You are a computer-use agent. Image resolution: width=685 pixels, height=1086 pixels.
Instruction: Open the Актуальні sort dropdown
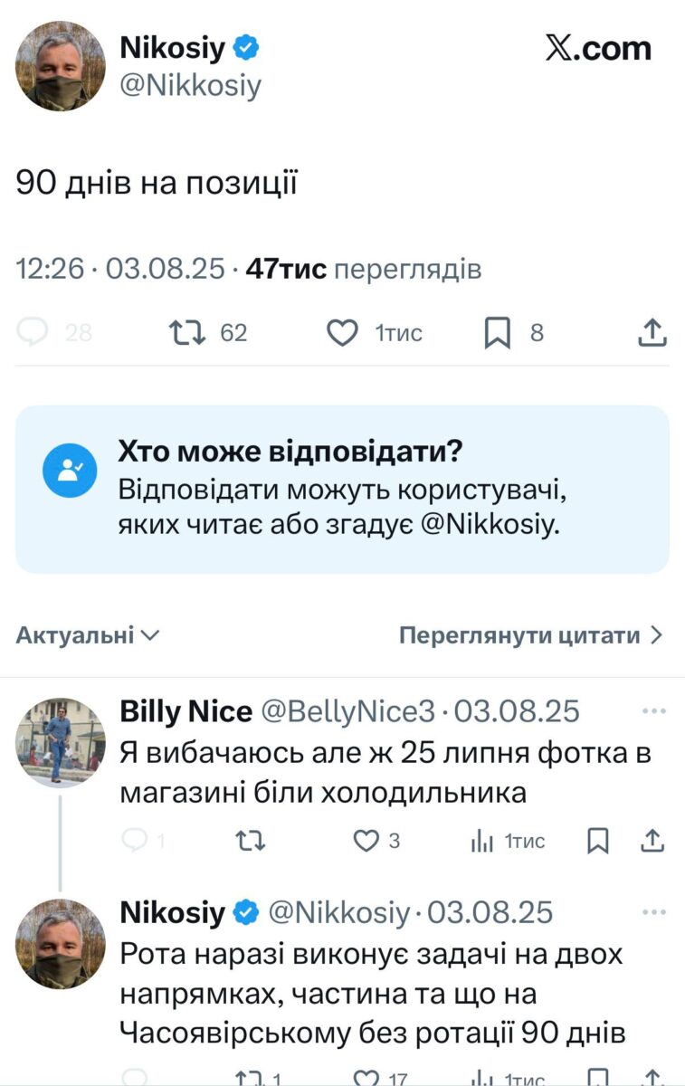[88, 635]
